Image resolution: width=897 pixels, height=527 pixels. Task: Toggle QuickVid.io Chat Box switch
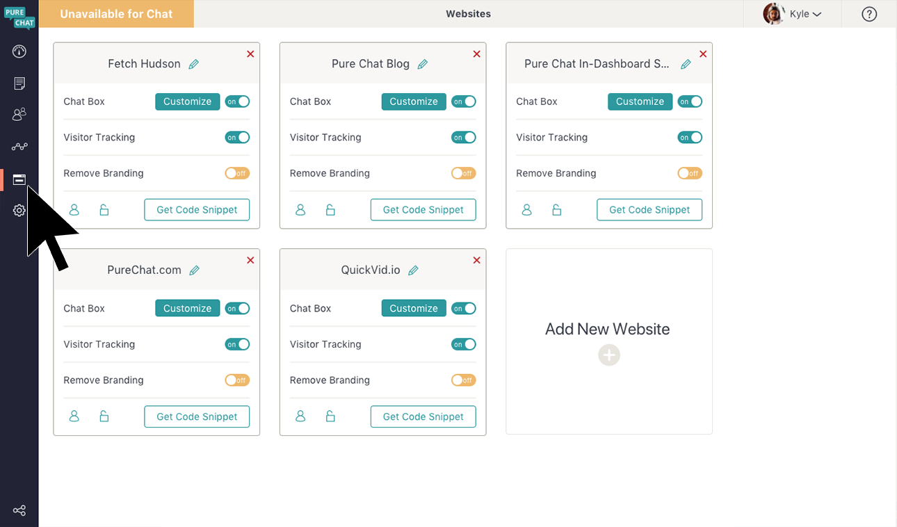tap(464, 309)
